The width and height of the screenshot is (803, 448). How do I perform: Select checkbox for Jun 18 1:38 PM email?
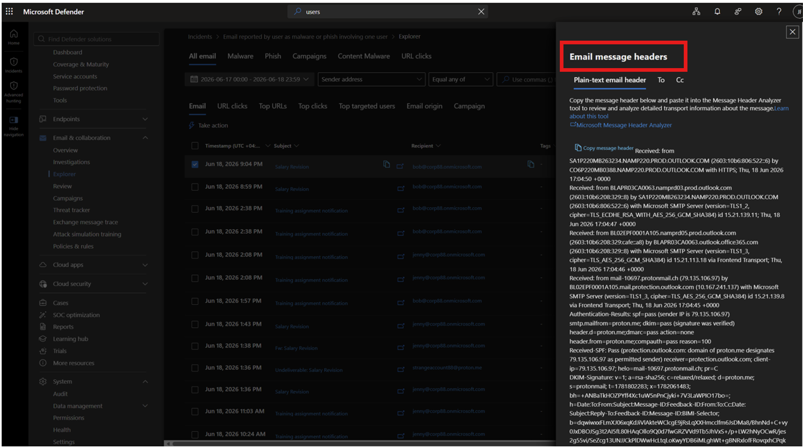pos(195,346)
